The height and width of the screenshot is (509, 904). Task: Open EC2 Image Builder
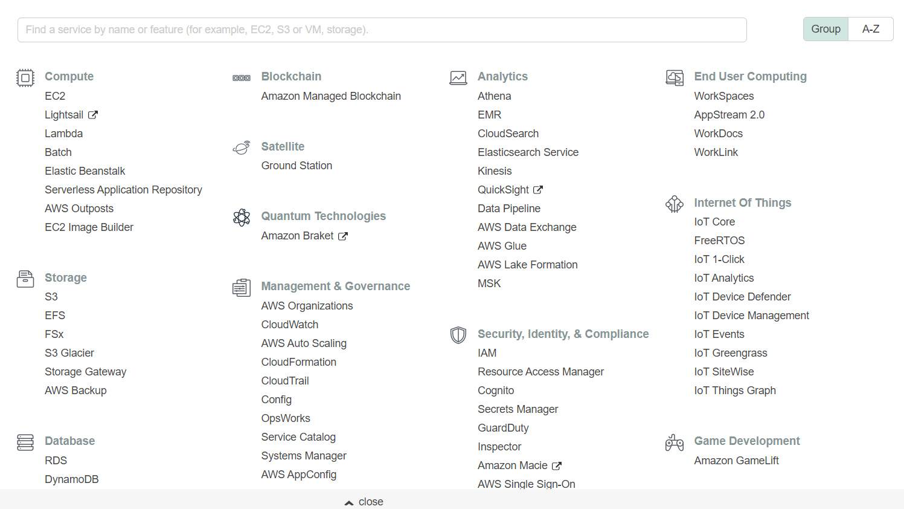[x=89, y=227]
